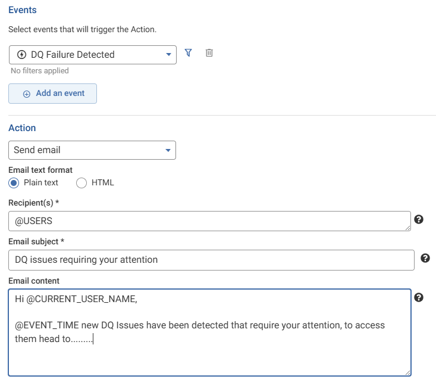436x379 pixels.
Task: Click the plus icon in Add an event
Action: click(26, 94)
